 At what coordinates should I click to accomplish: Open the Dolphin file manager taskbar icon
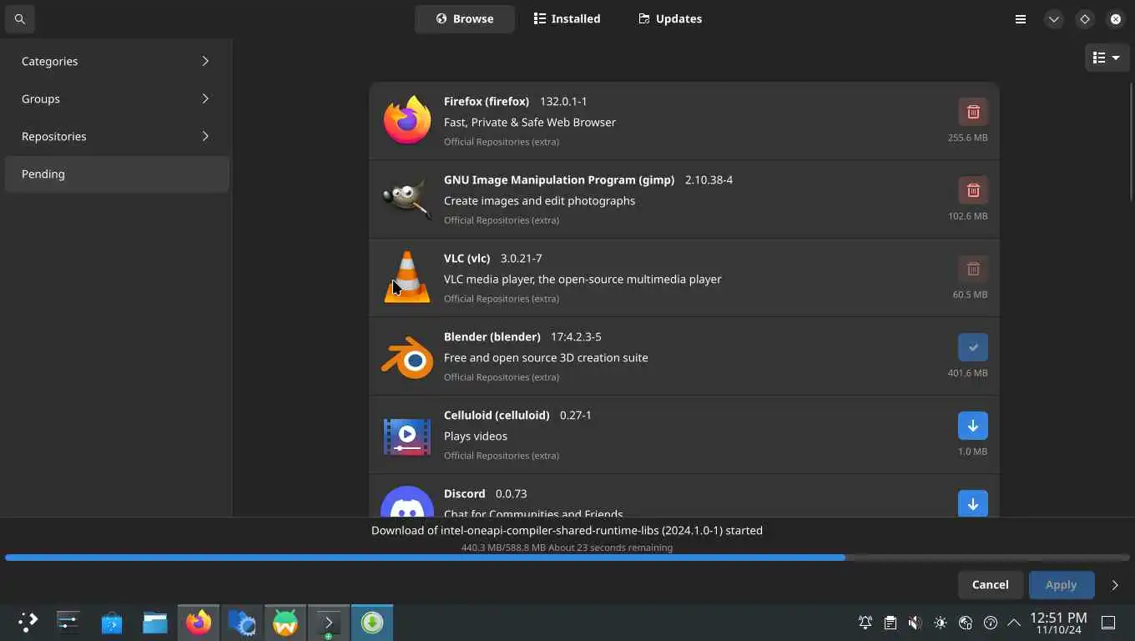tap(155, 622)
